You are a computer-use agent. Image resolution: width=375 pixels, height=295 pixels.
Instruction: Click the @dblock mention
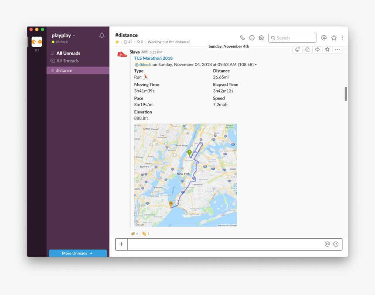[143, 65]
